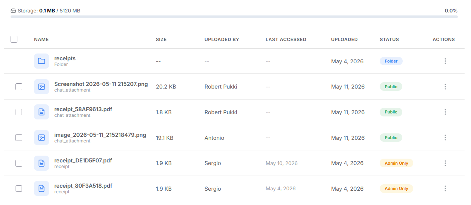
Task: Select checkbox for image_2026-05-11_215218479.png
Action: [x=19, y=138]
